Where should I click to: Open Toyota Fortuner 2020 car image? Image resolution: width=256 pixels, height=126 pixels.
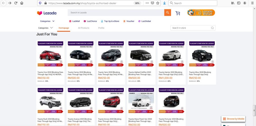(171, 101)
